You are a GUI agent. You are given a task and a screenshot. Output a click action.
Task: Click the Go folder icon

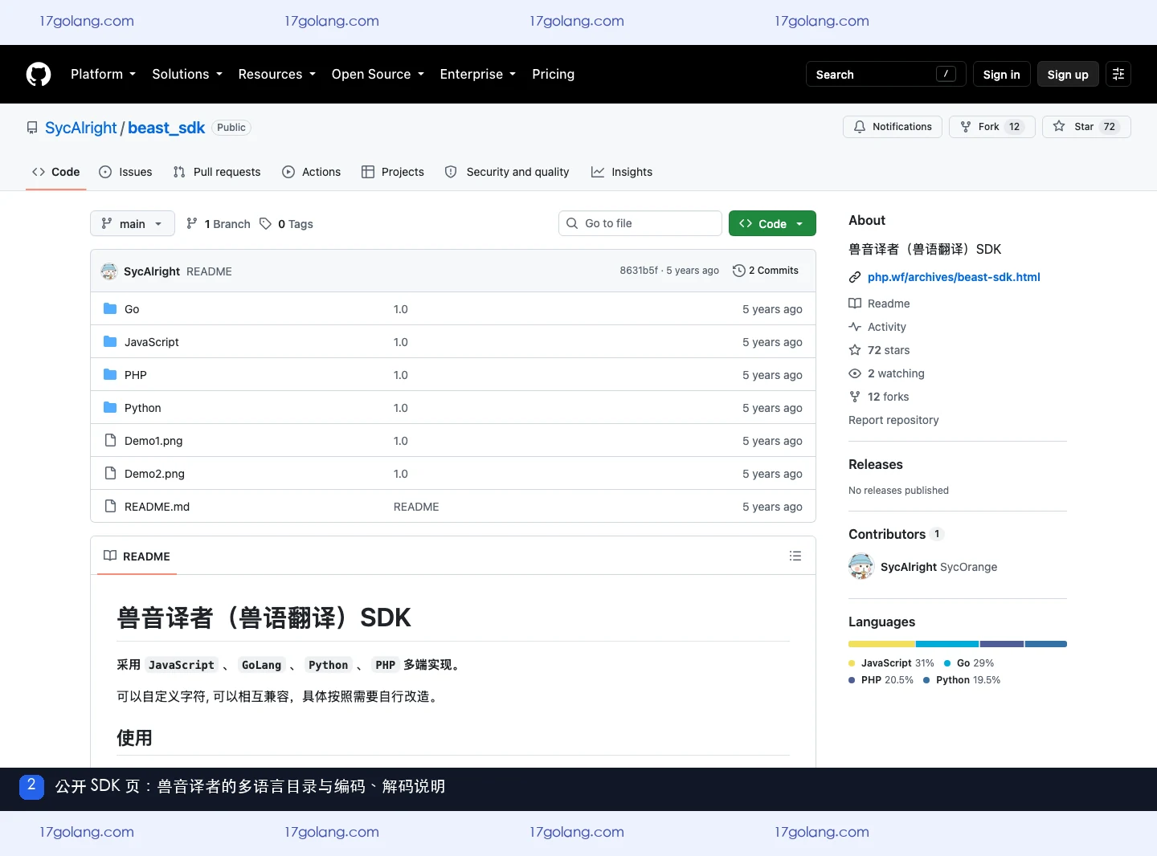(x=110, y=308)
